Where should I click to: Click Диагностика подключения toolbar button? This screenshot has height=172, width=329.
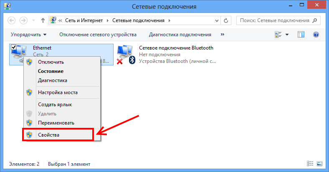180,35
